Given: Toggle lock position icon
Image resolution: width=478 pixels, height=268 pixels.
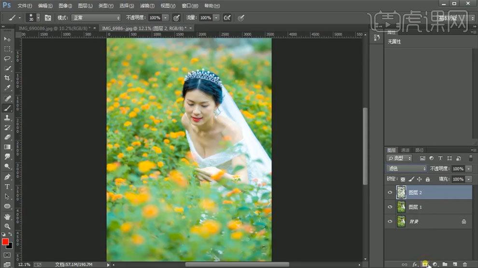Looking at the screenshot, I should coord(420,179).
